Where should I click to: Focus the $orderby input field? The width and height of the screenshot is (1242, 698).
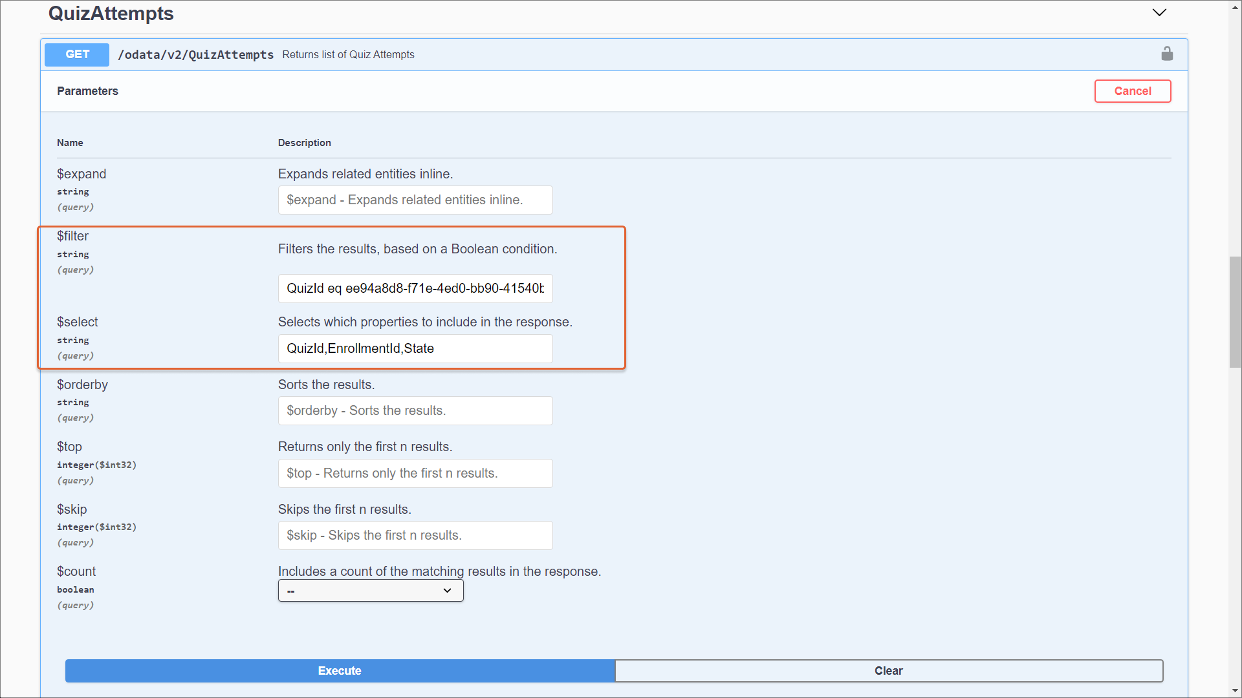coord(415,411)
